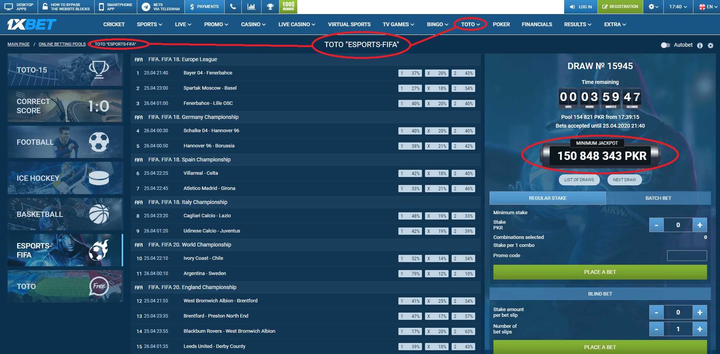This screenshot has height=354, width=720.
Task: Expand the Casino dropdown menu
Action: (253, 24)
